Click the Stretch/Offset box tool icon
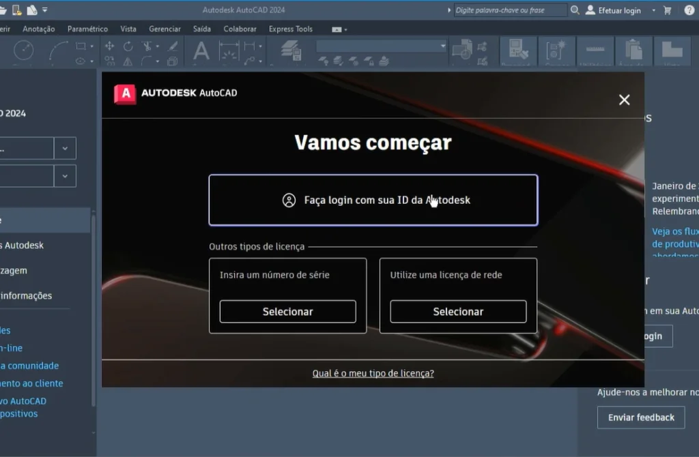 tap(173, 61)
